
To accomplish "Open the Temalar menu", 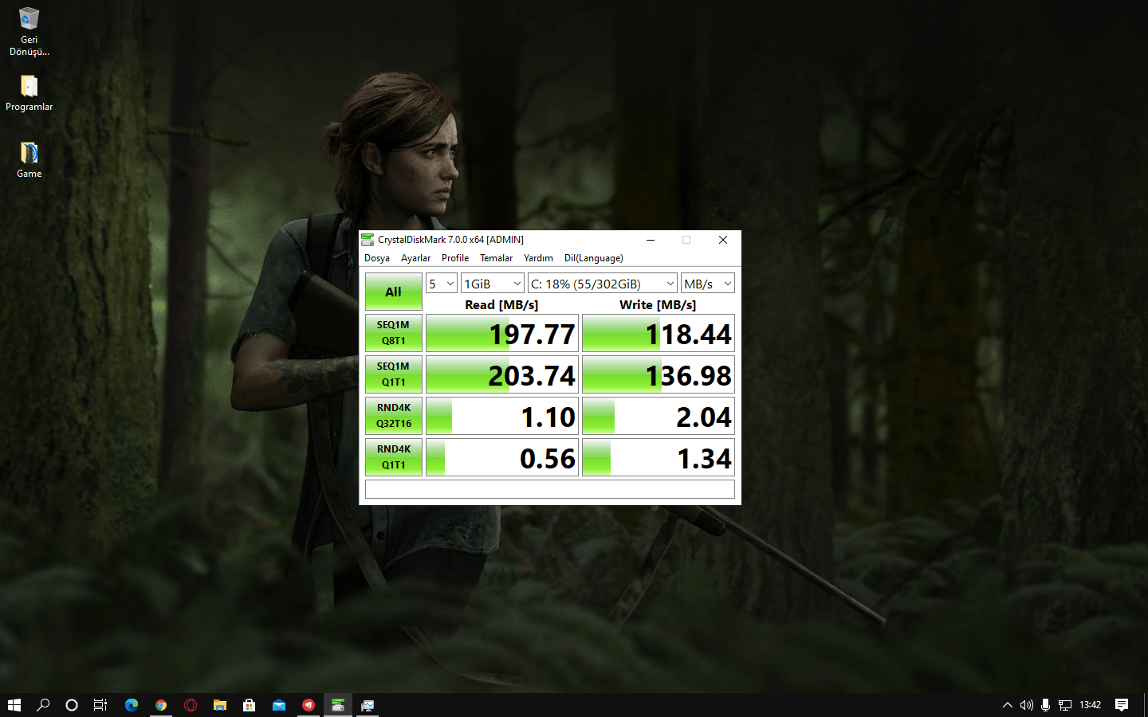I will coord(496,258).
